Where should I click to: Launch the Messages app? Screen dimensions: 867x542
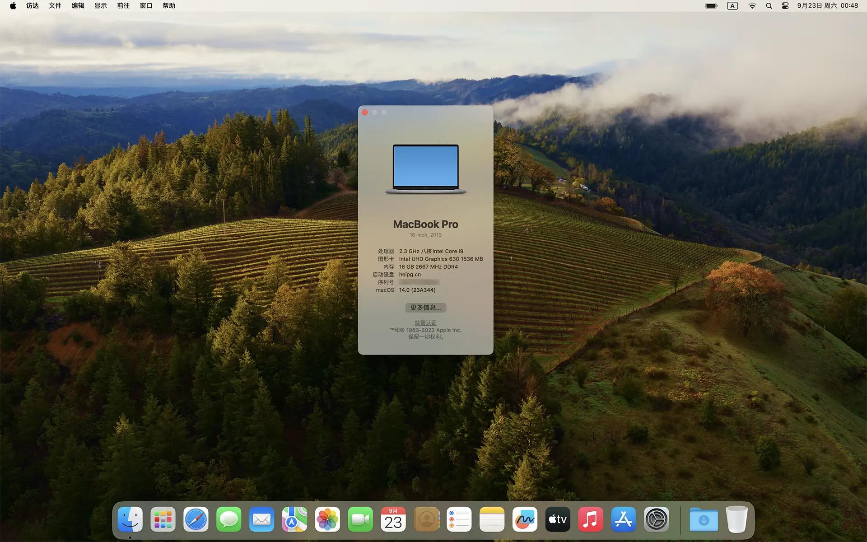228,519
